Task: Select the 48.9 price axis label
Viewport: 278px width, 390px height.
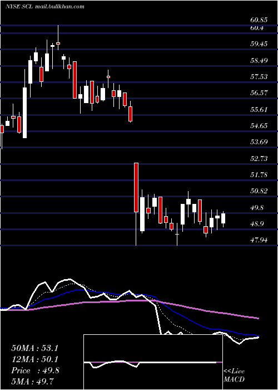Action: click(257, 224)
